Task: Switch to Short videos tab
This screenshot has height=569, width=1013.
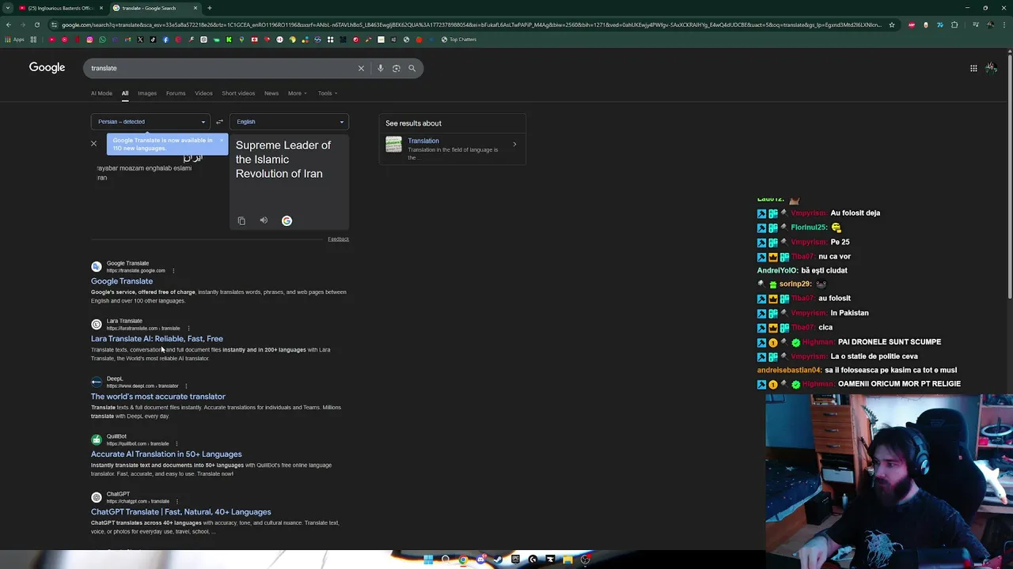Action: click(238, 93)
